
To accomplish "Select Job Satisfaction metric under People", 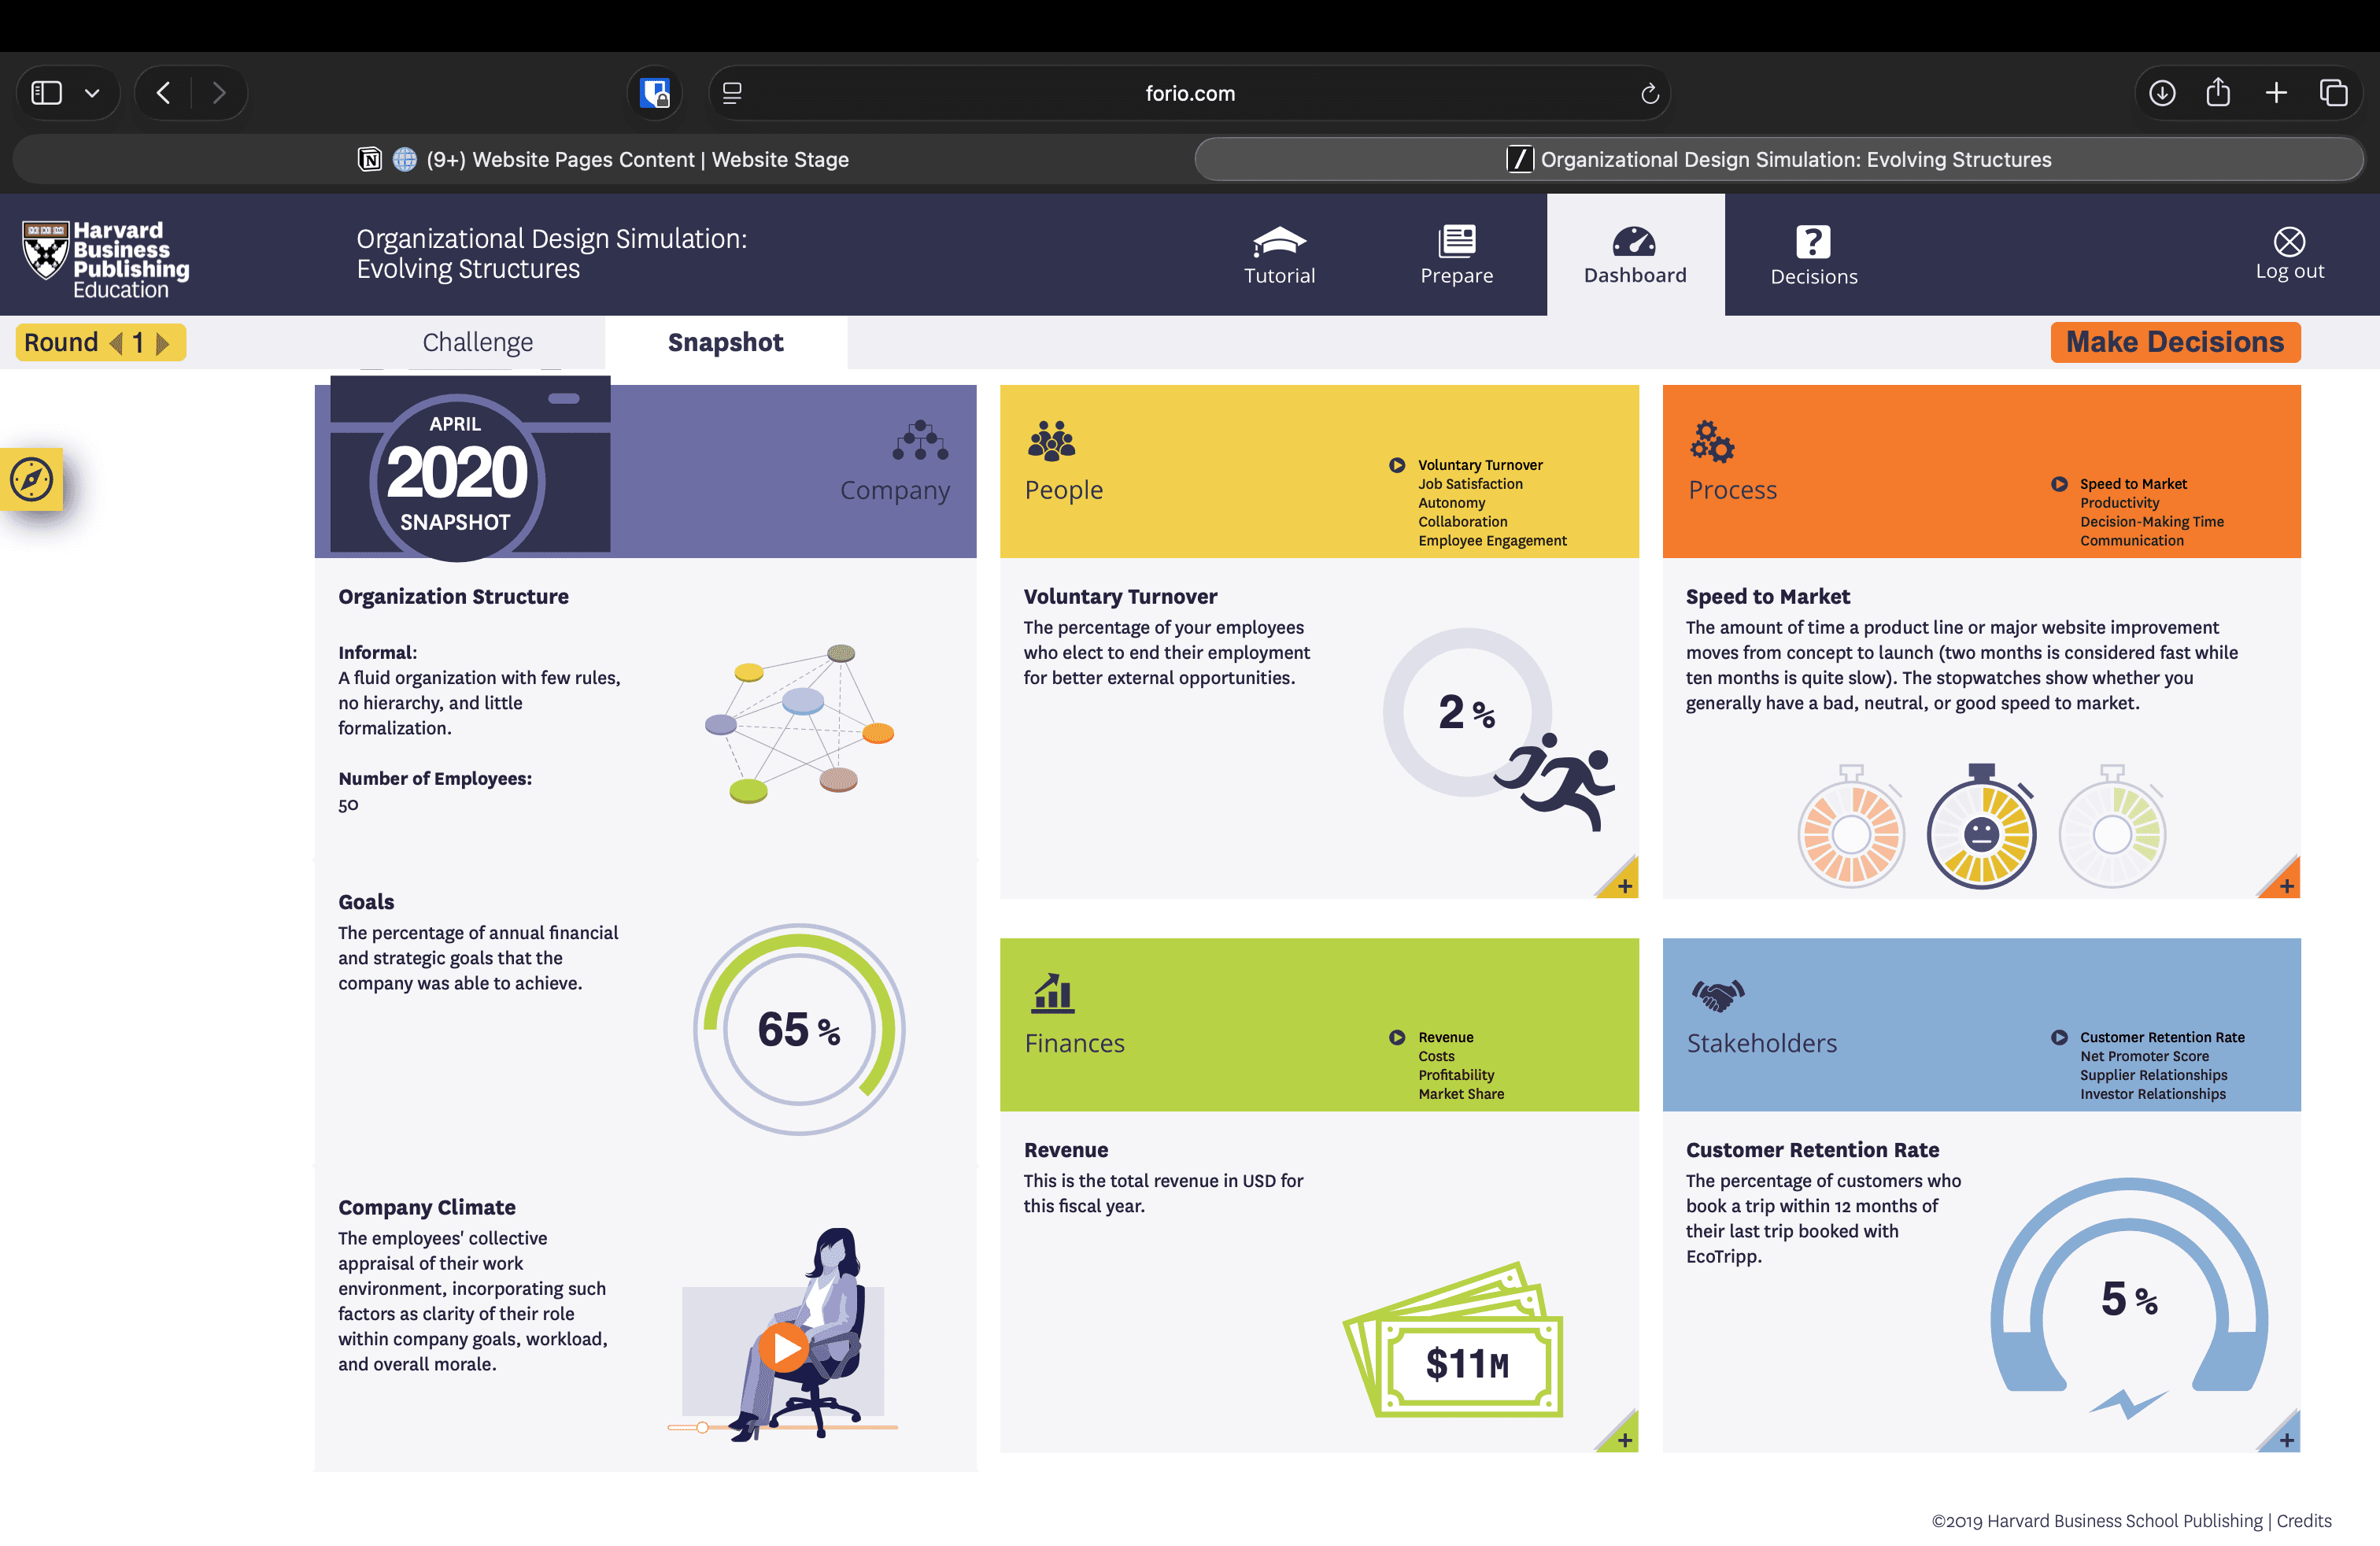I will pos(1470,484).
